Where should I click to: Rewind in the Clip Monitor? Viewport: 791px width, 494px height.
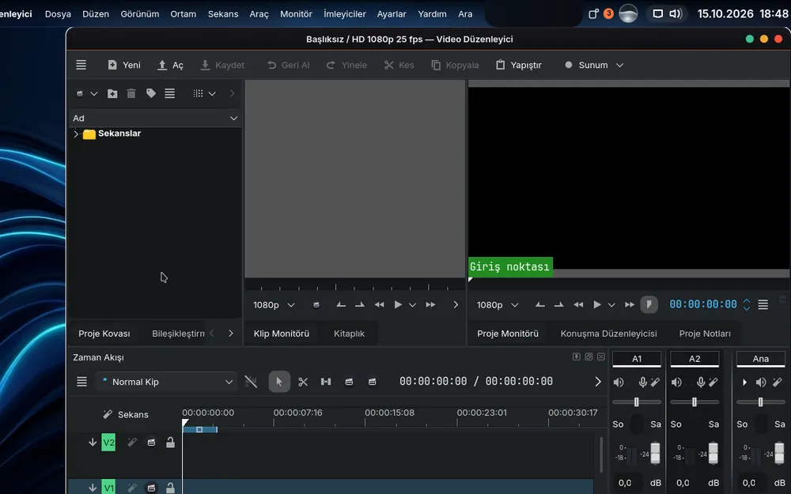[380, 304]
